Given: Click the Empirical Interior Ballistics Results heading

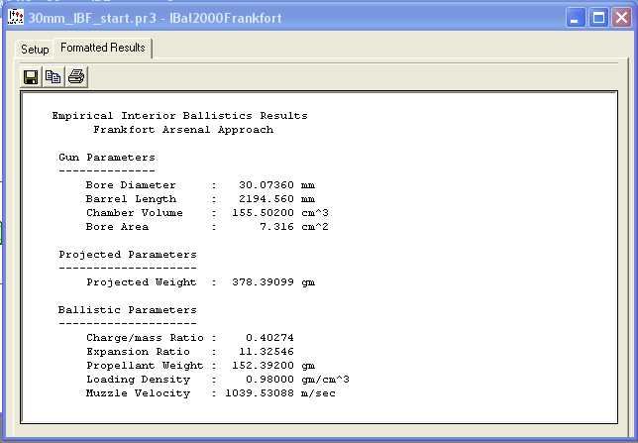Looking at the screenshot, I should point(179,116).
